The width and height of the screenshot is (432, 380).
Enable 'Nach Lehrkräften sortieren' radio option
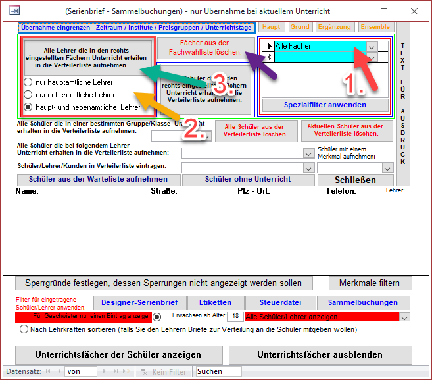(24, 329)
